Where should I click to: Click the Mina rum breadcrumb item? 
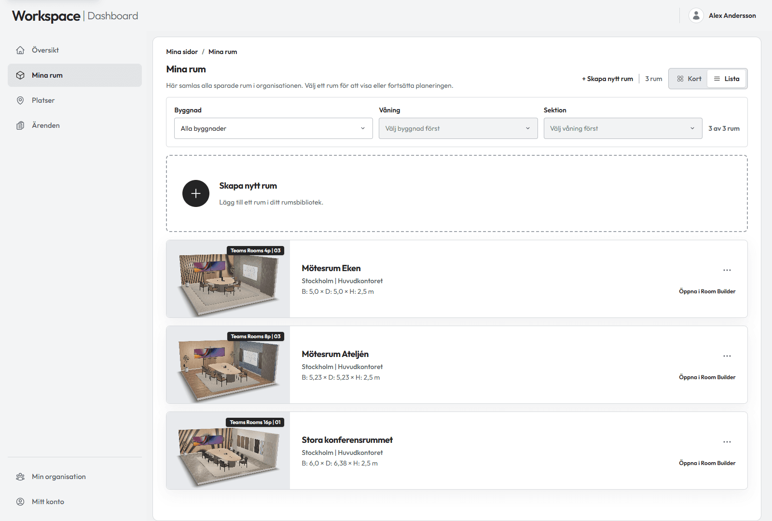(223, 52)
